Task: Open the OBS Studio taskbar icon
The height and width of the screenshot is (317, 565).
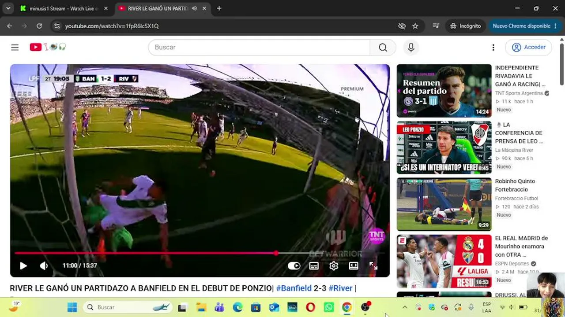Action: tap(365, 307)
